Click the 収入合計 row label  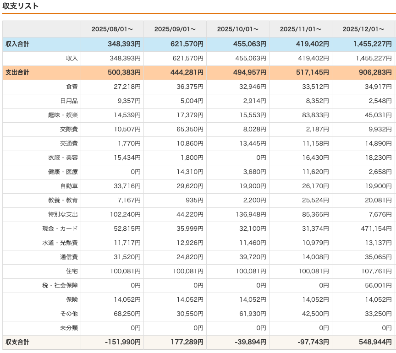[17, 44]
